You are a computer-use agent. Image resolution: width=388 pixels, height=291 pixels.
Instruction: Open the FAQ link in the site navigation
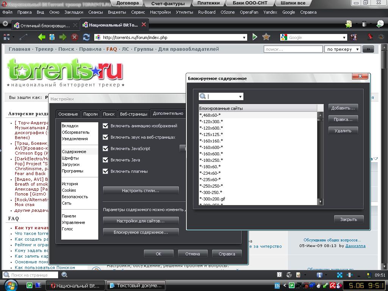click(x=112, y=49)
